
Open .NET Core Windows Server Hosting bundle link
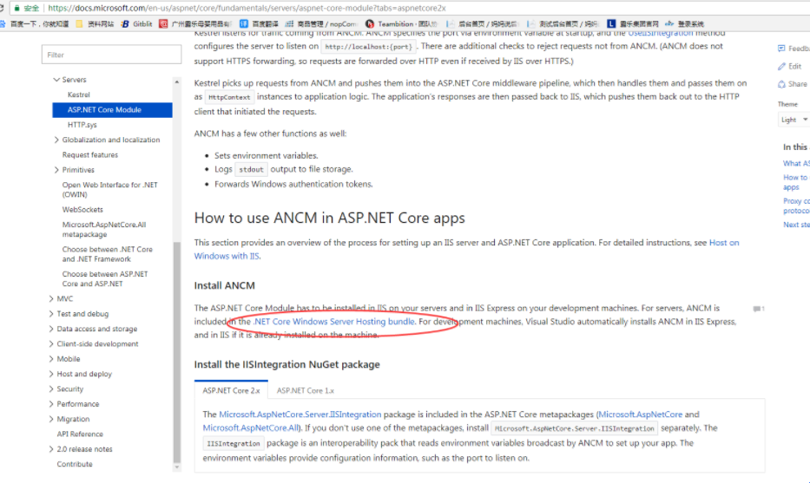point(333,322)
